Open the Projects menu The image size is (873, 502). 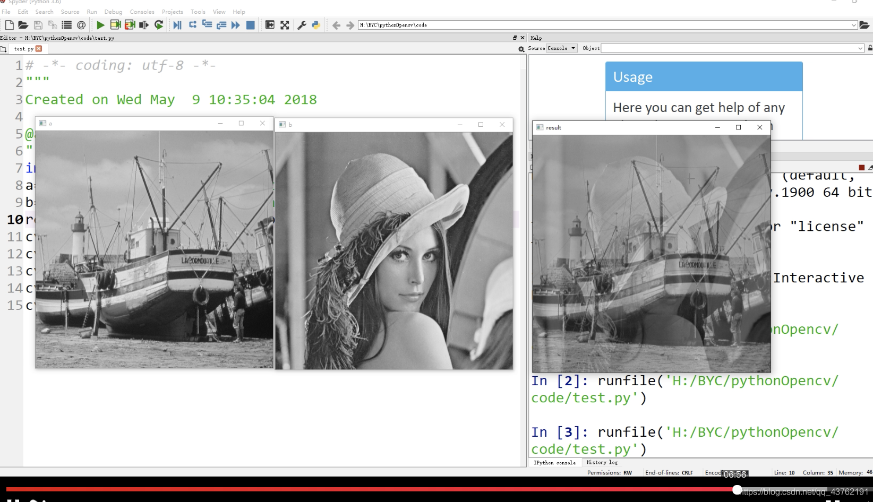(173, 12)
